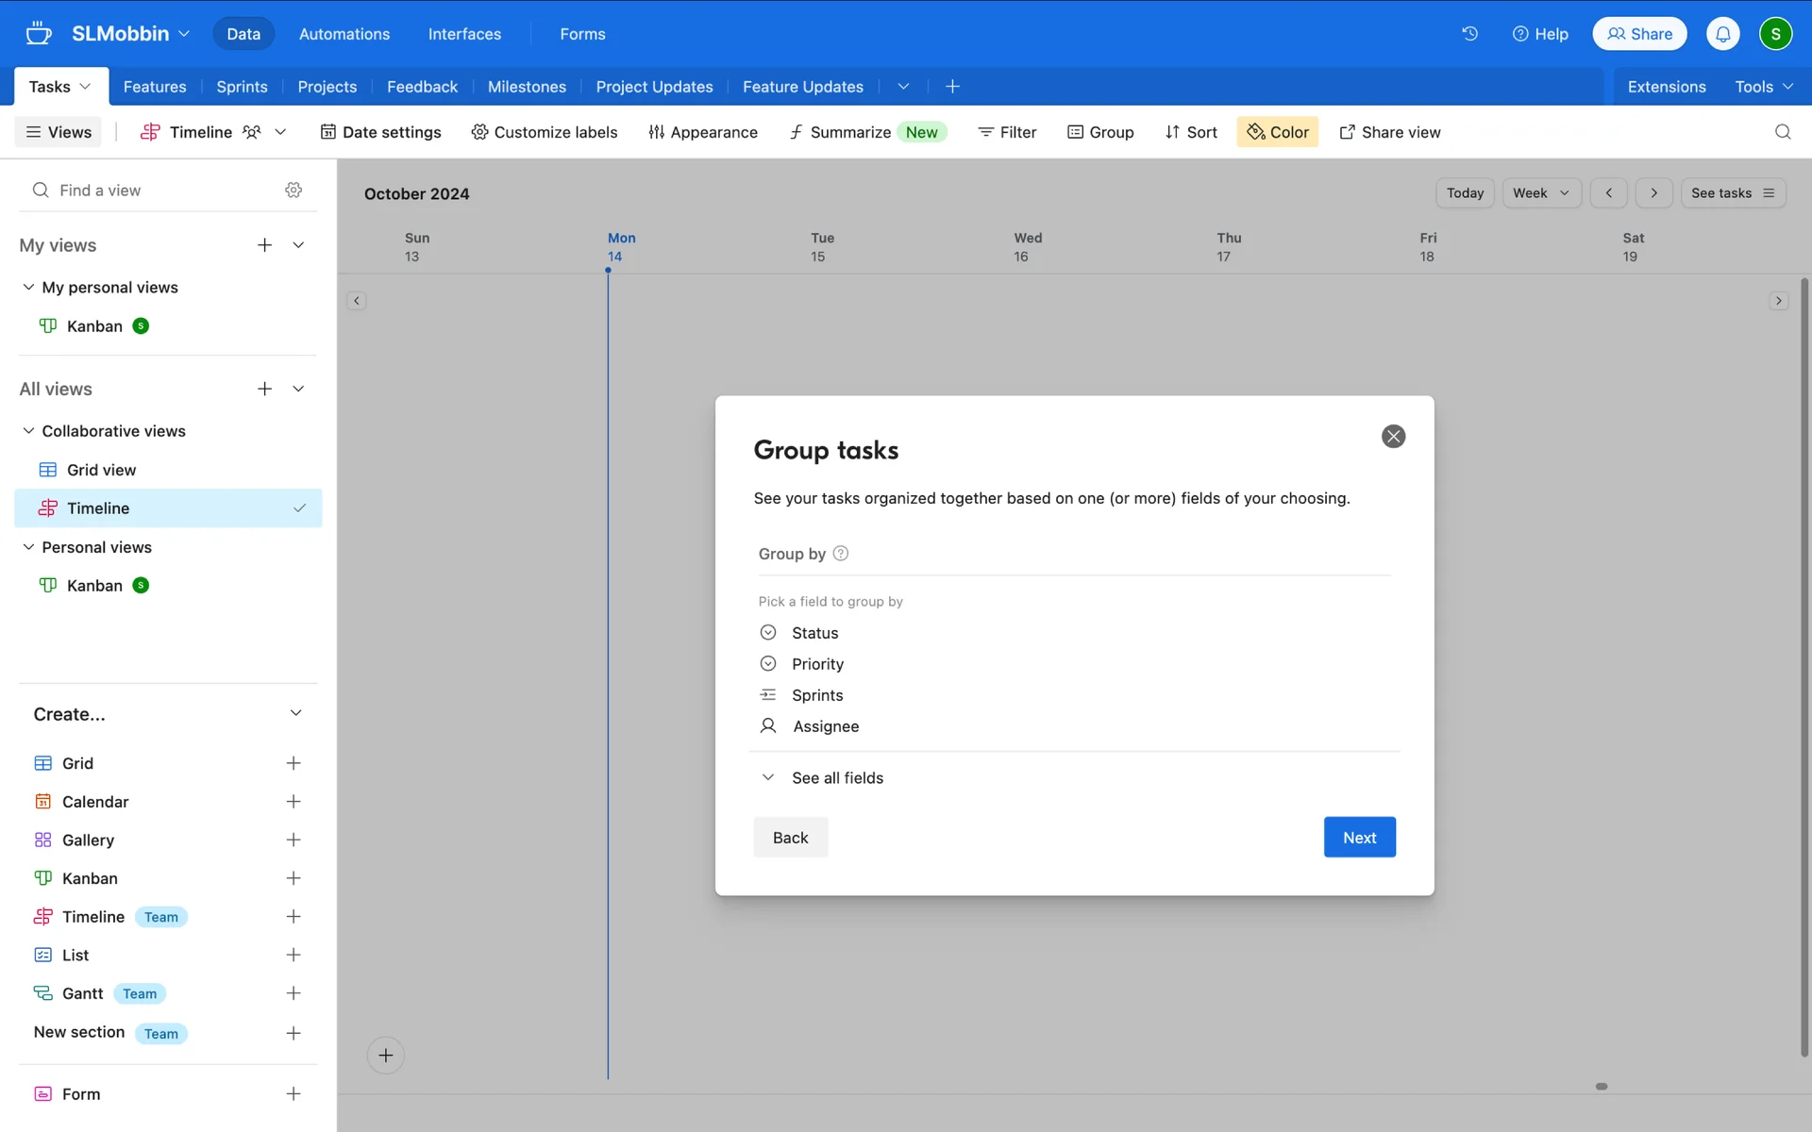Choose Assignee as group by field

click(x=825, y=726)
